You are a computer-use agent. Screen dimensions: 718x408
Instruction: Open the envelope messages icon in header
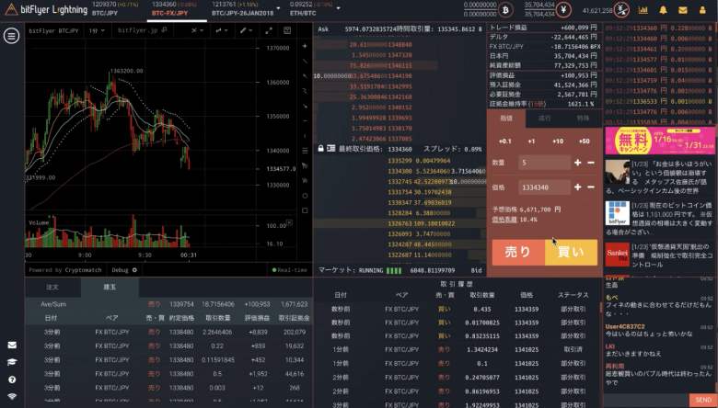[x=682, y=9]
